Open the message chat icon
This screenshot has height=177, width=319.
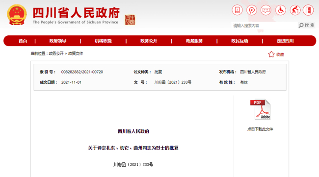click(x=266, y=10)
